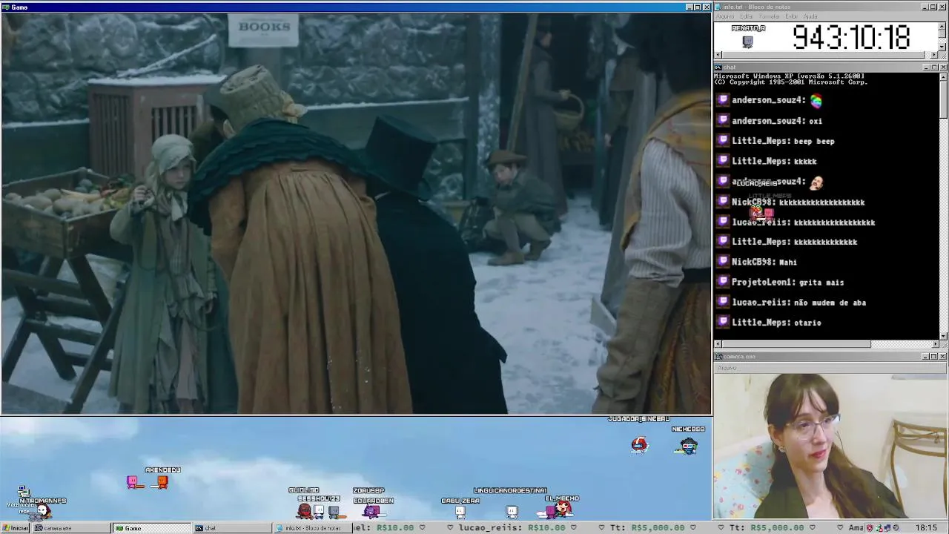Open Editar menu in Bloco de notas
The width and height of the screenshot is (949, 534).
747,16
